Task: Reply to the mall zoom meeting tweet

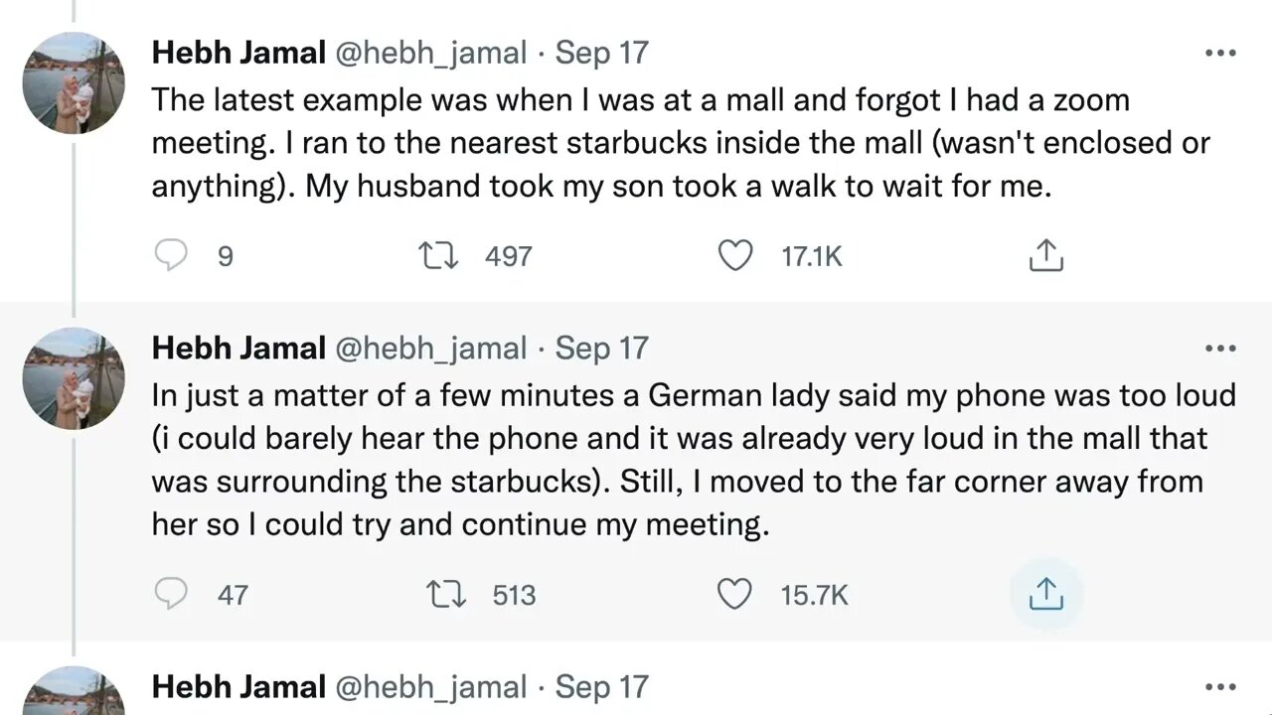Action: (x=171, y=256)
